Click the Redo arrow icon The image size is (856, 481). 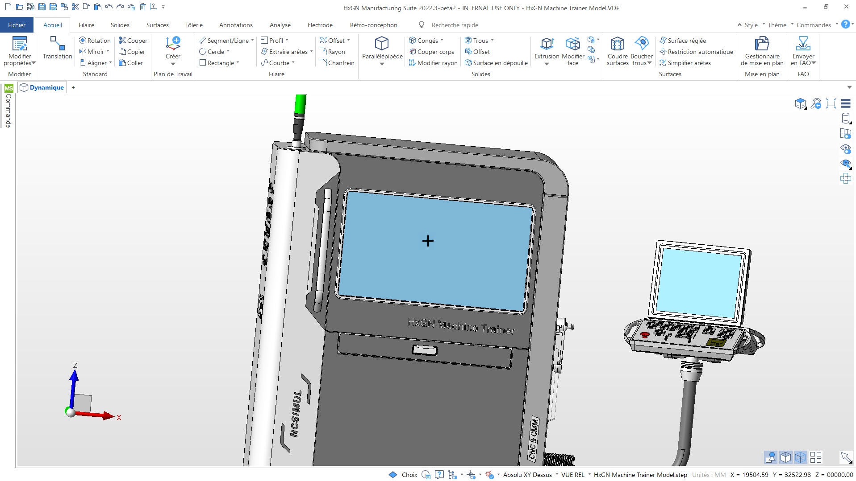[120, 7]
